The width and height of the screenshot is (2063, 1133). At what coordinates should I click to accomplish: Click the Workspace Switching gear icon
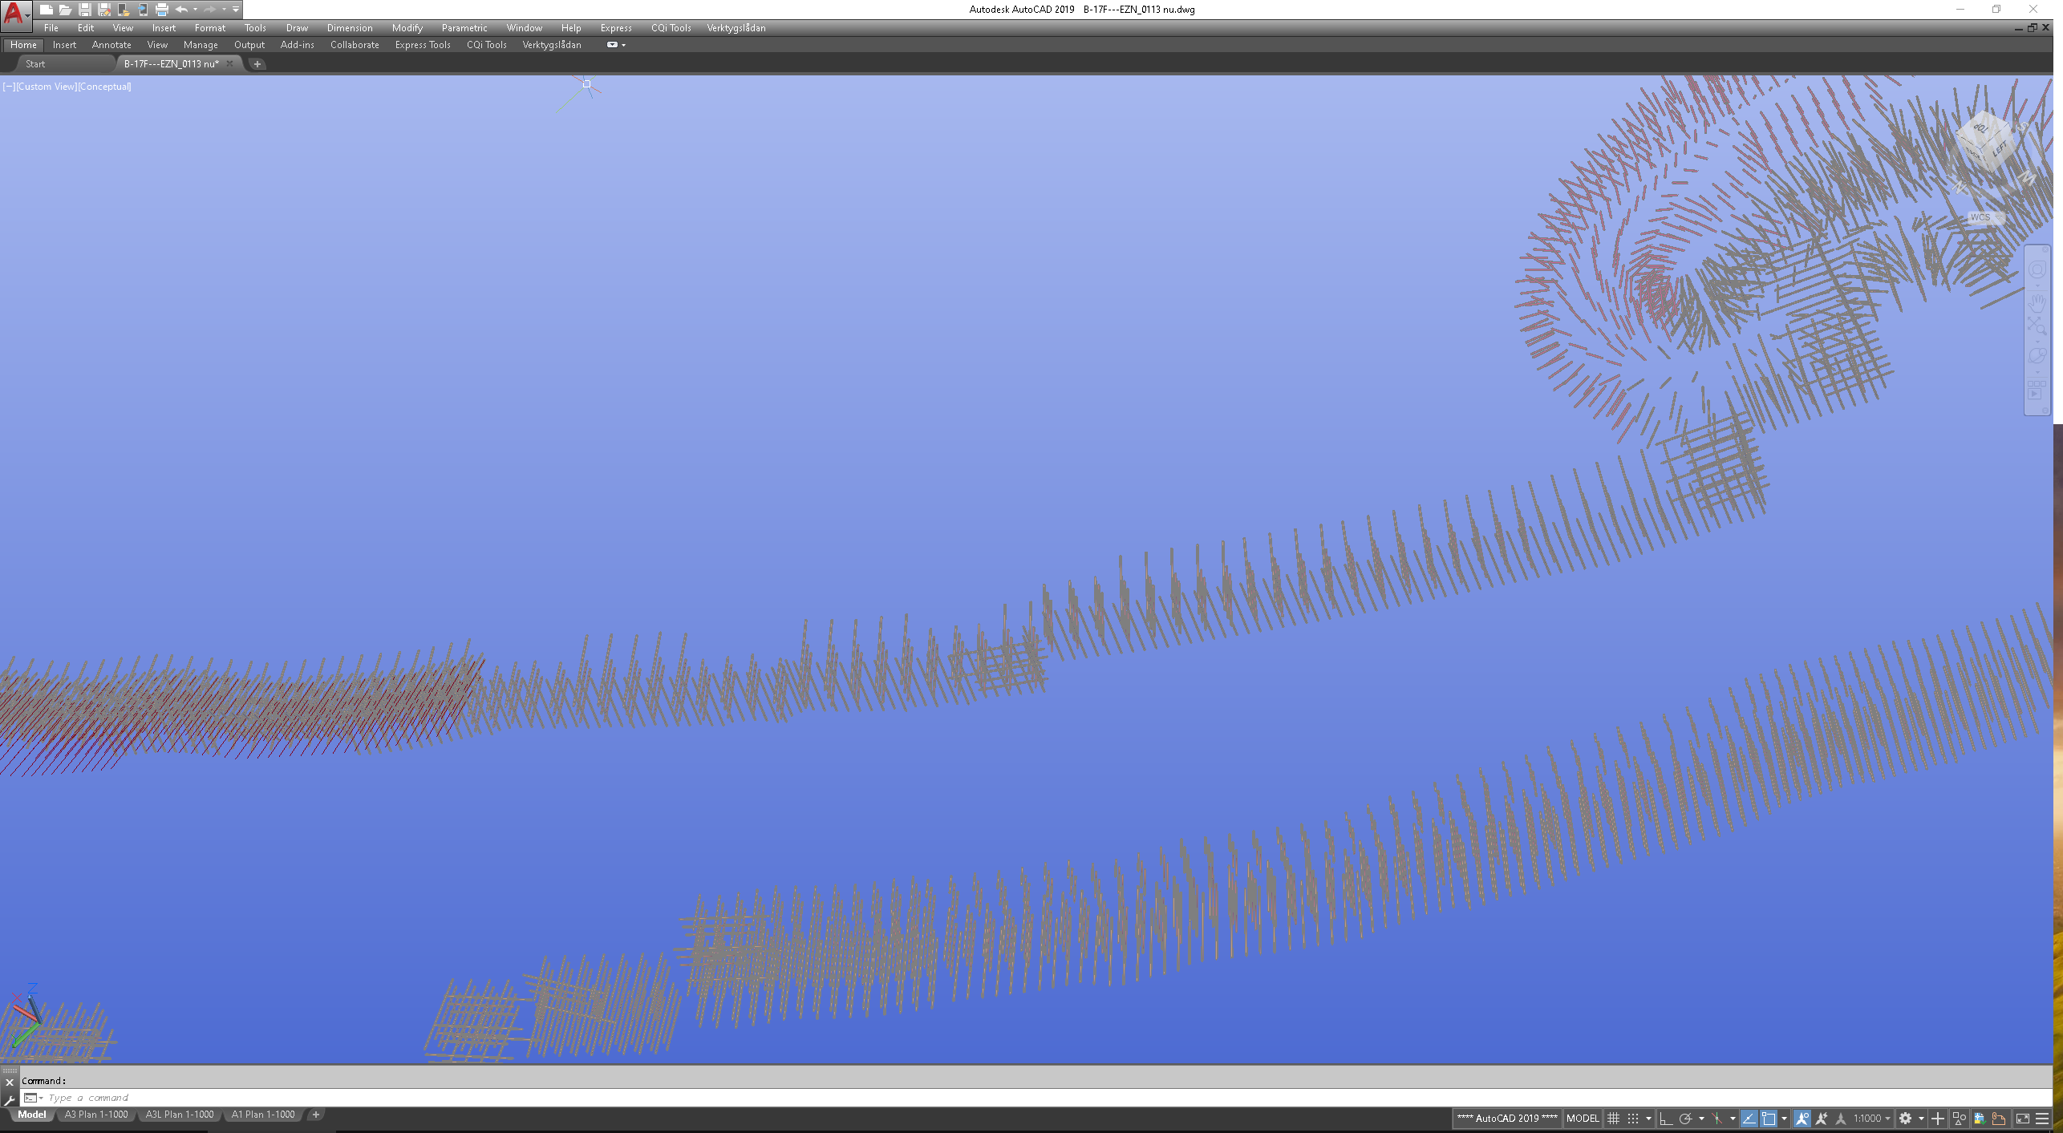coord(1906,1119)
